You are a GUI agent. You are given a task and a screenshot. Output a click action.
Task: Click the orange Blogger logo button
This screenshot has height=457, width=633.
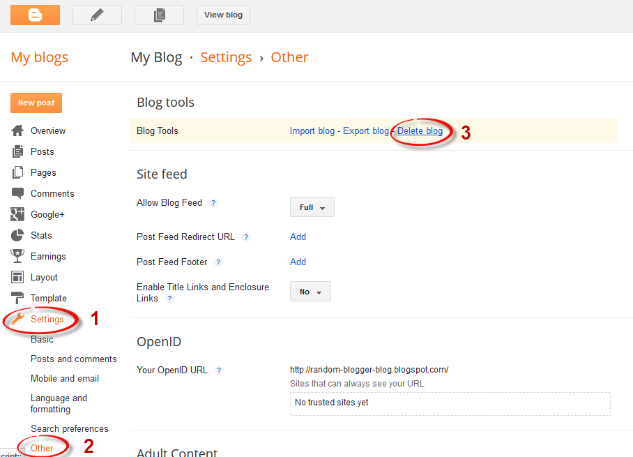(x=35, y=15)
